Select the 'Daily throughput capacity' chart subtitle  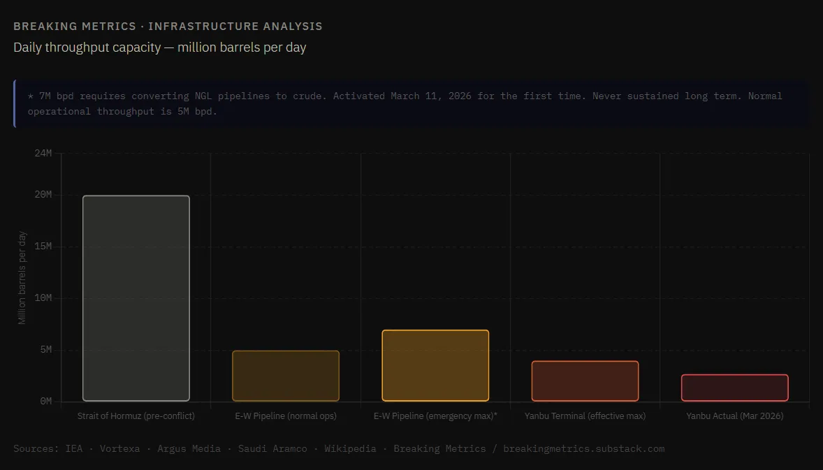[x=159, y=47]
